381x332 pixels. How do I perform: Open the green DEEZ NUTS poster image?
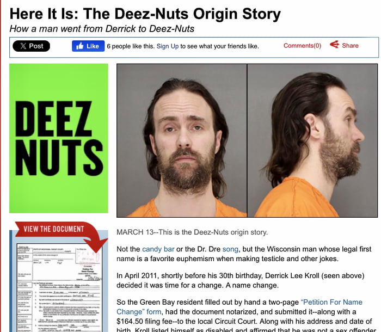[59, 138]
